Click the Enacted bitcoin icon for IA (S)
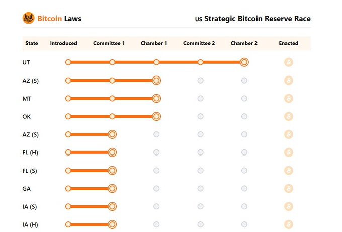 288,206
